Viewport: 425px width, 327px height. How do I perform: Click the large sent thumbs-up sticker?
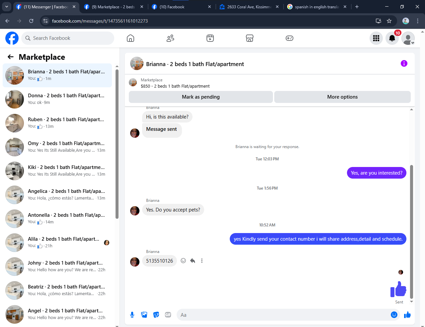(398, 289)
